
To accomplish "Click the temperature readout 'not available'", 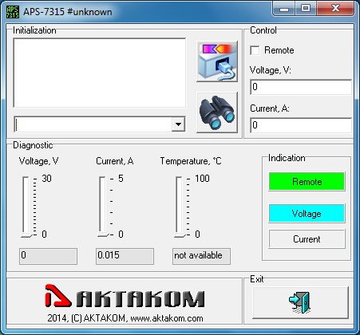I will [201, 256].
